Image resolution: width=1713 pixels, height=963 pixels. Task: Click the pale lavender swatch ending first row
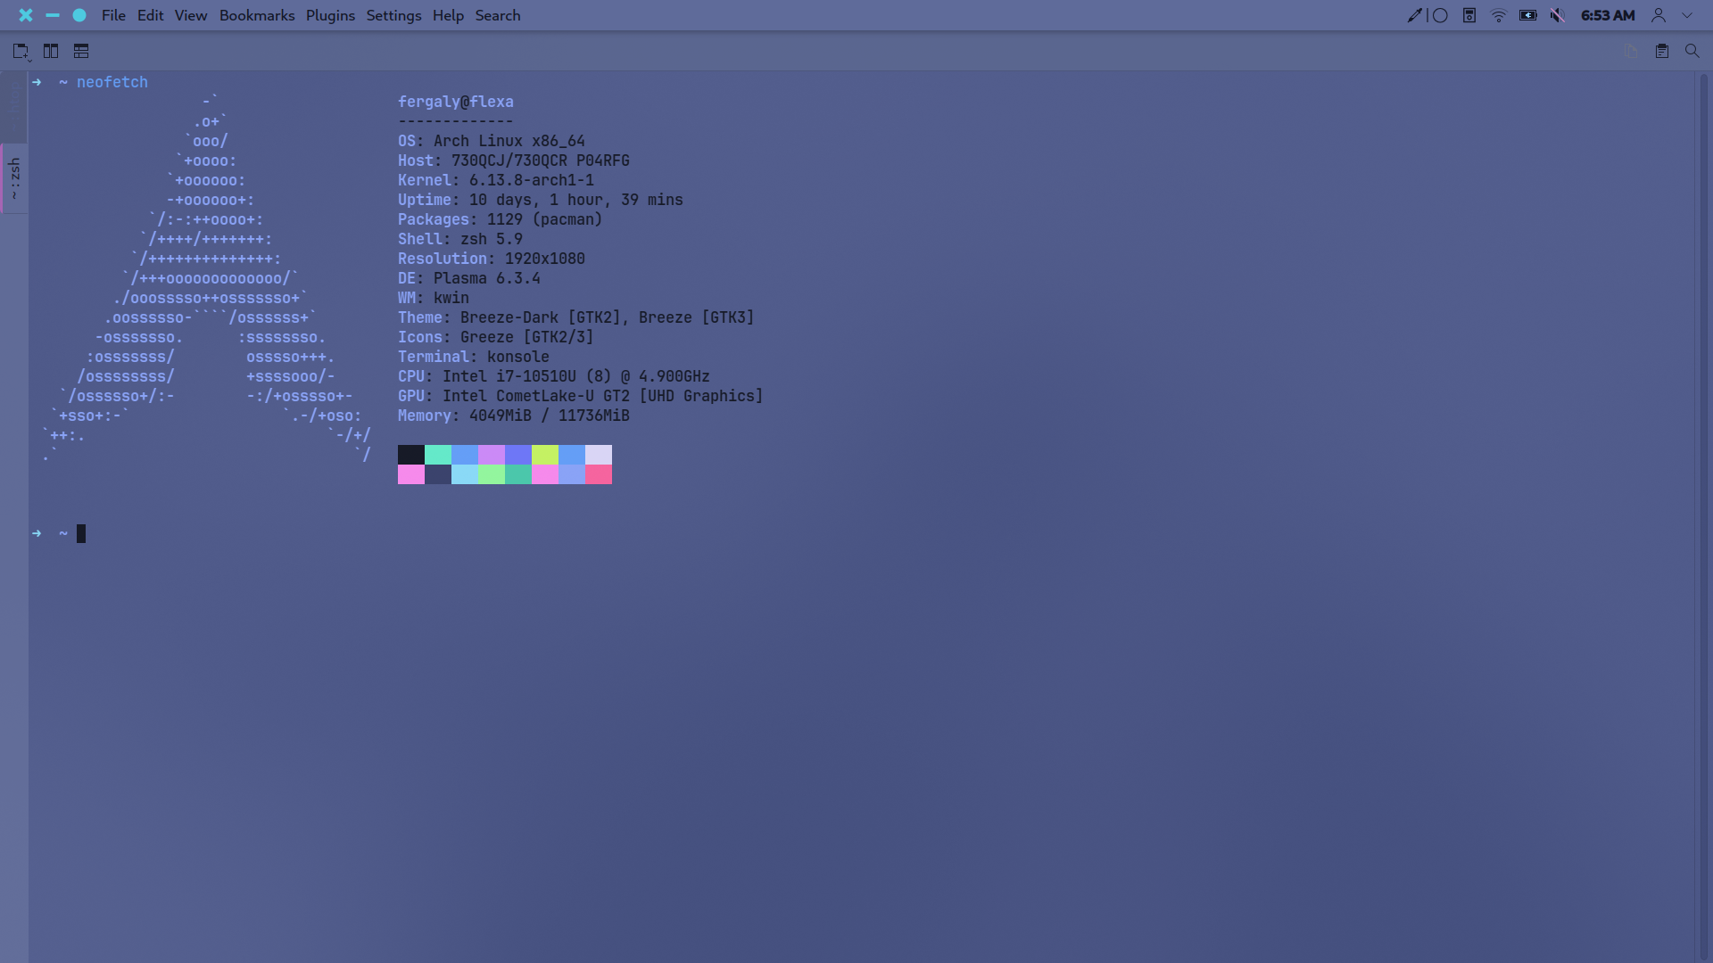click(599, 455)
